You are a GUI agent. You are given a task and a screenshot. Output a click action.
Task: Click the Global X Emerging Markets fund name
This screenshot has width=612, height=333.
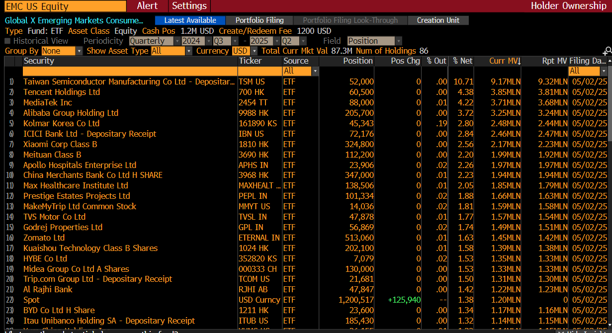(x=74, y=20)
